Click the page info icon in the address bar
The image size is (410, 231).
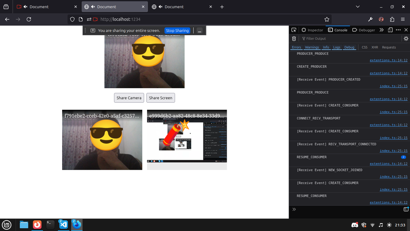tap(81, 19)
